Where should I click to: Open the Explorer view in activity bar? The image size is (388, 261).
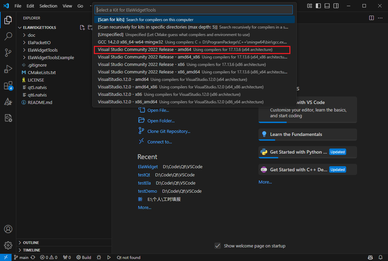point(8,20)
